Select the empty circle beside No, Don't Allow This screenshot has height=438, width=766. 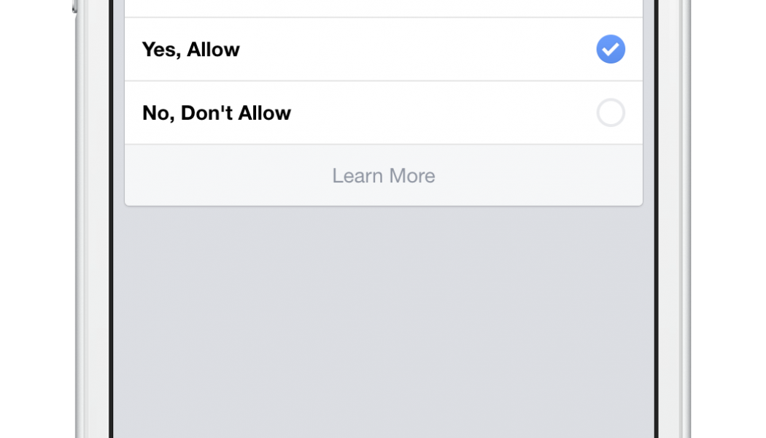tap(611, 112)
